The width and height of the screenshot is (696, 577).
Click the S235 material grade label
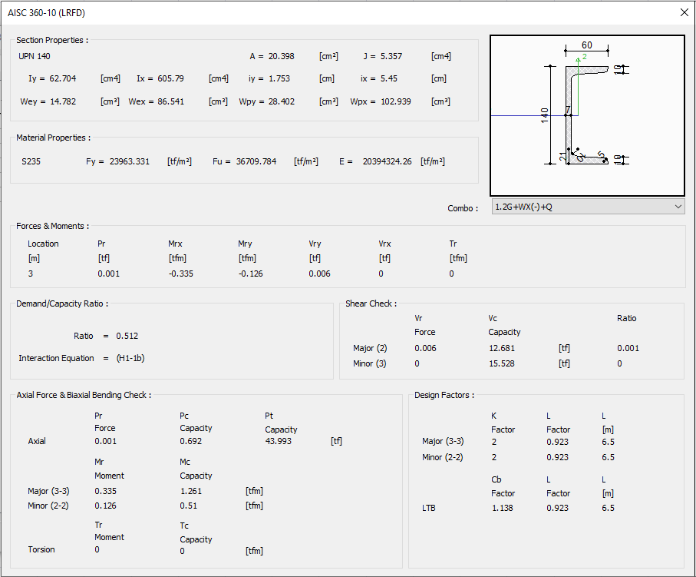[x=31, y=161]
